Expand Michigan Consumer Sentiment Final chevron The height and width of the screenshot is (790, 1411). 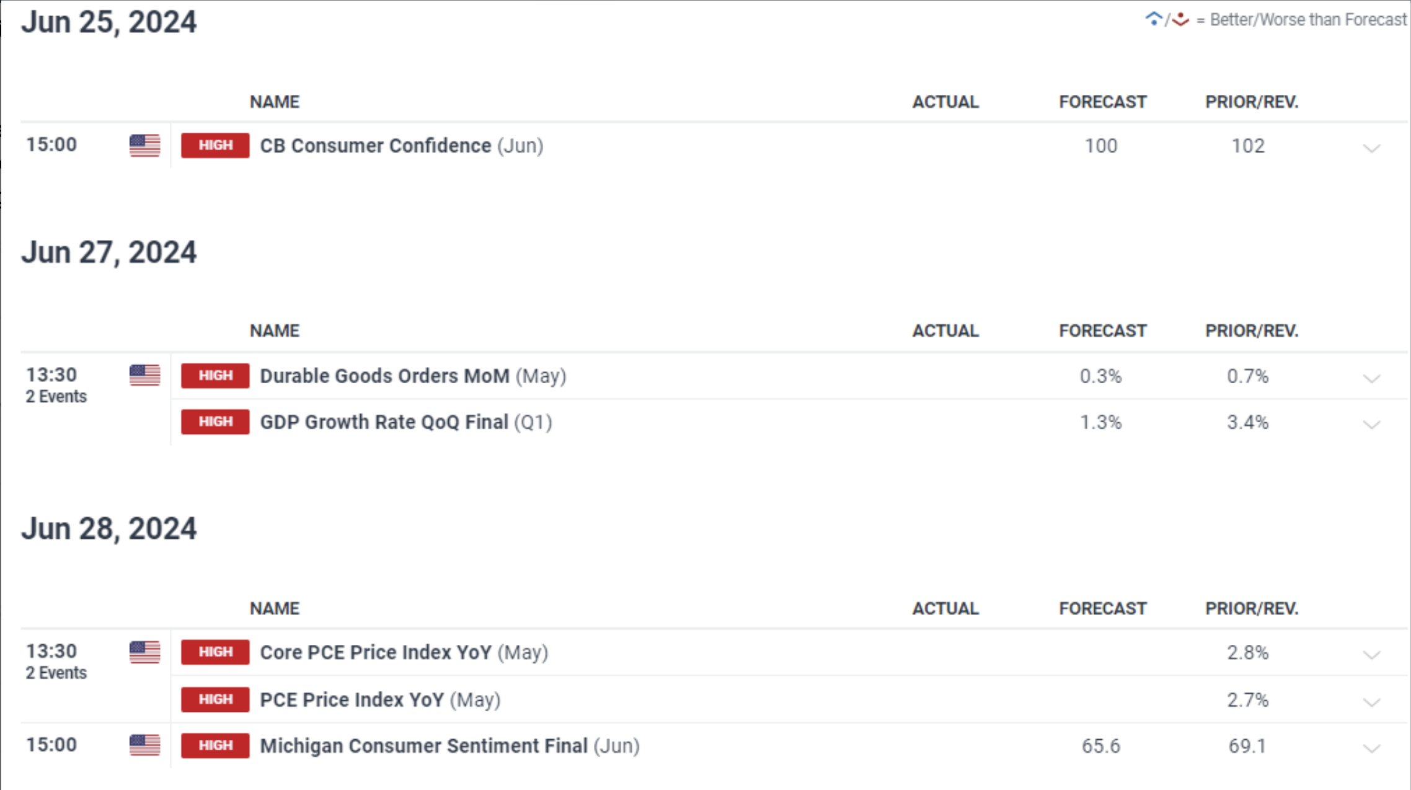click(x=1371, y=748)
